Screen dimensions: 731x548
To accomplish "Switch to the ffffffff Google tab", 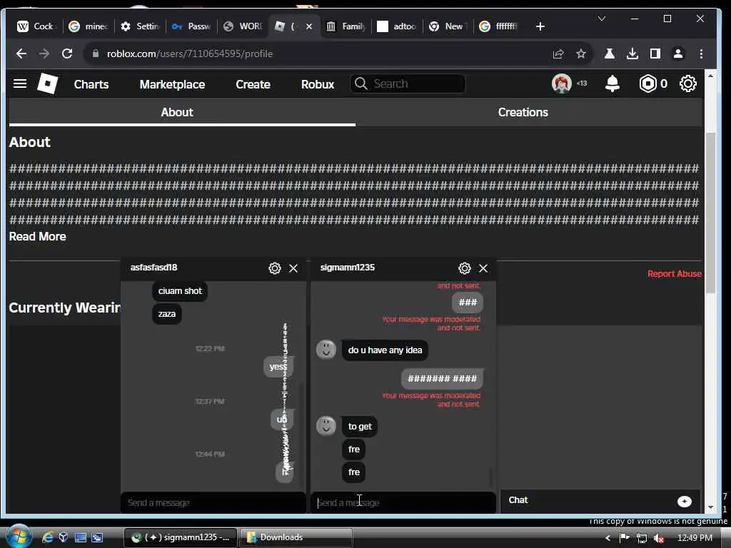I will click(499, 26).
